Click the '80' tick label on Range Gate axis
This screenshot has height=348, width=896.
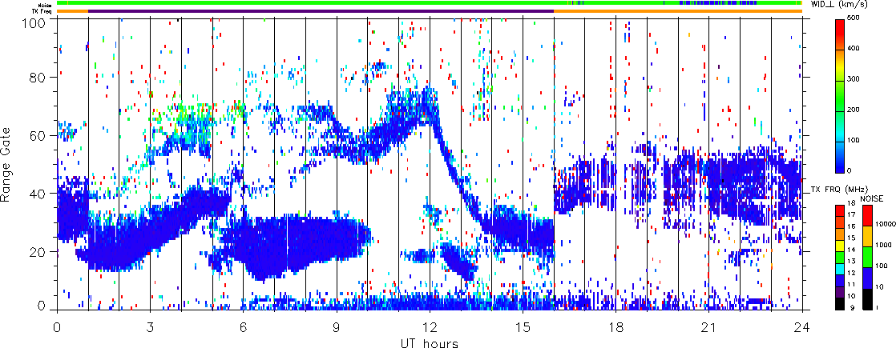coord(39,77)
